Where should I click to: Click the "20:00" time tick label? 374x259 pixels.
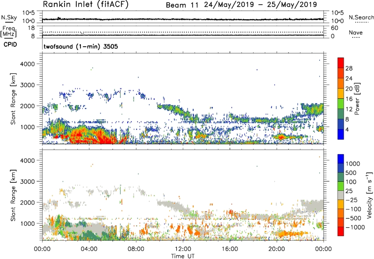coord(276,249)
